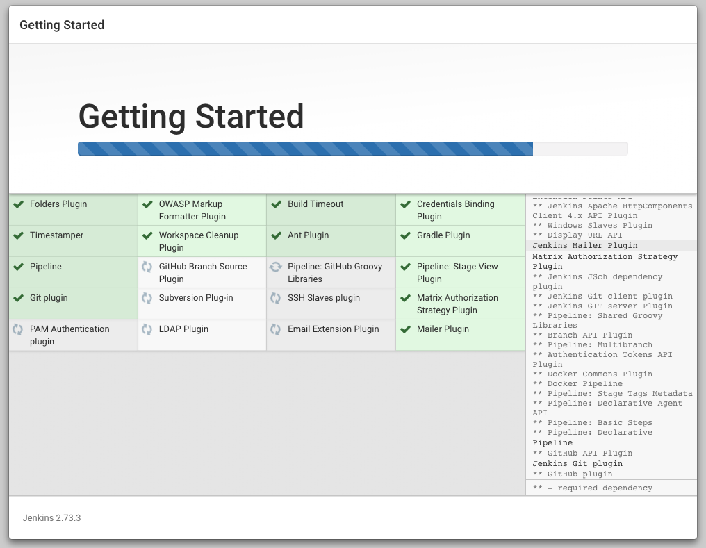Click the spinner icon beside Email Extension Plugin

pos(276,329)
